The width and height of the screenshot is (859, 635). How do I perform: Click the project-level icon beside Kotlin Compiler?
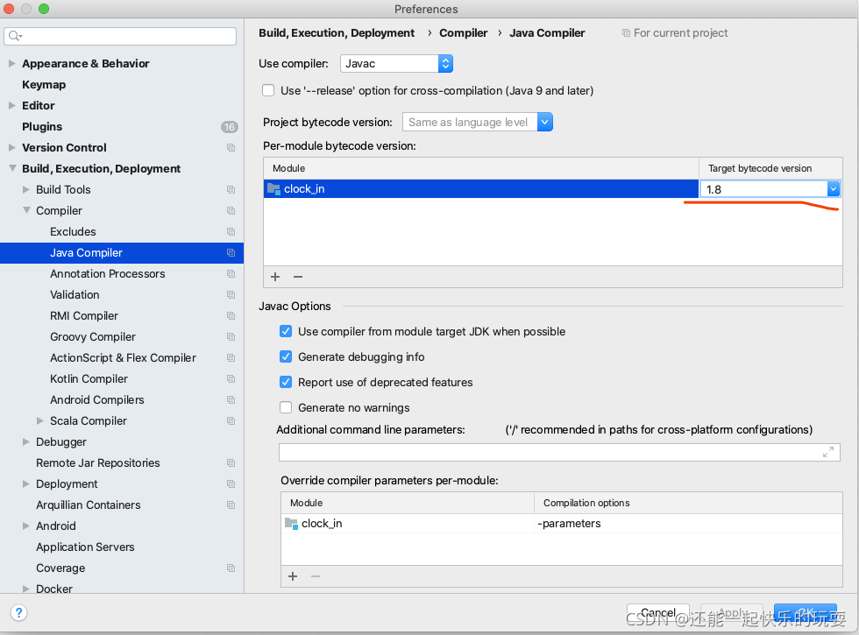coord(231,378)
